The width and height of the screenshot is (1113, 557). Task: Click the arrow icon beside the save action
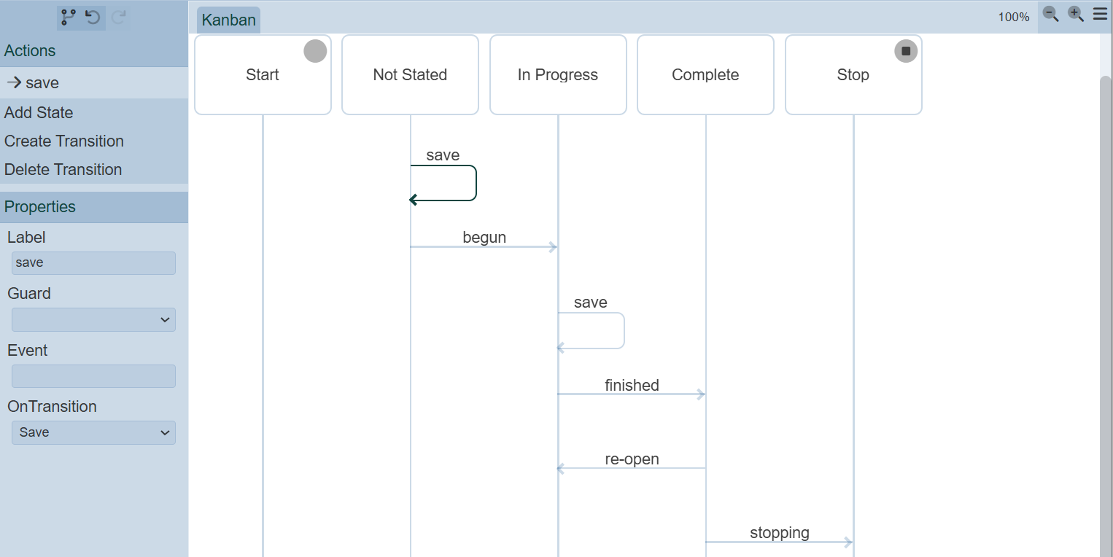click(14, 82)
